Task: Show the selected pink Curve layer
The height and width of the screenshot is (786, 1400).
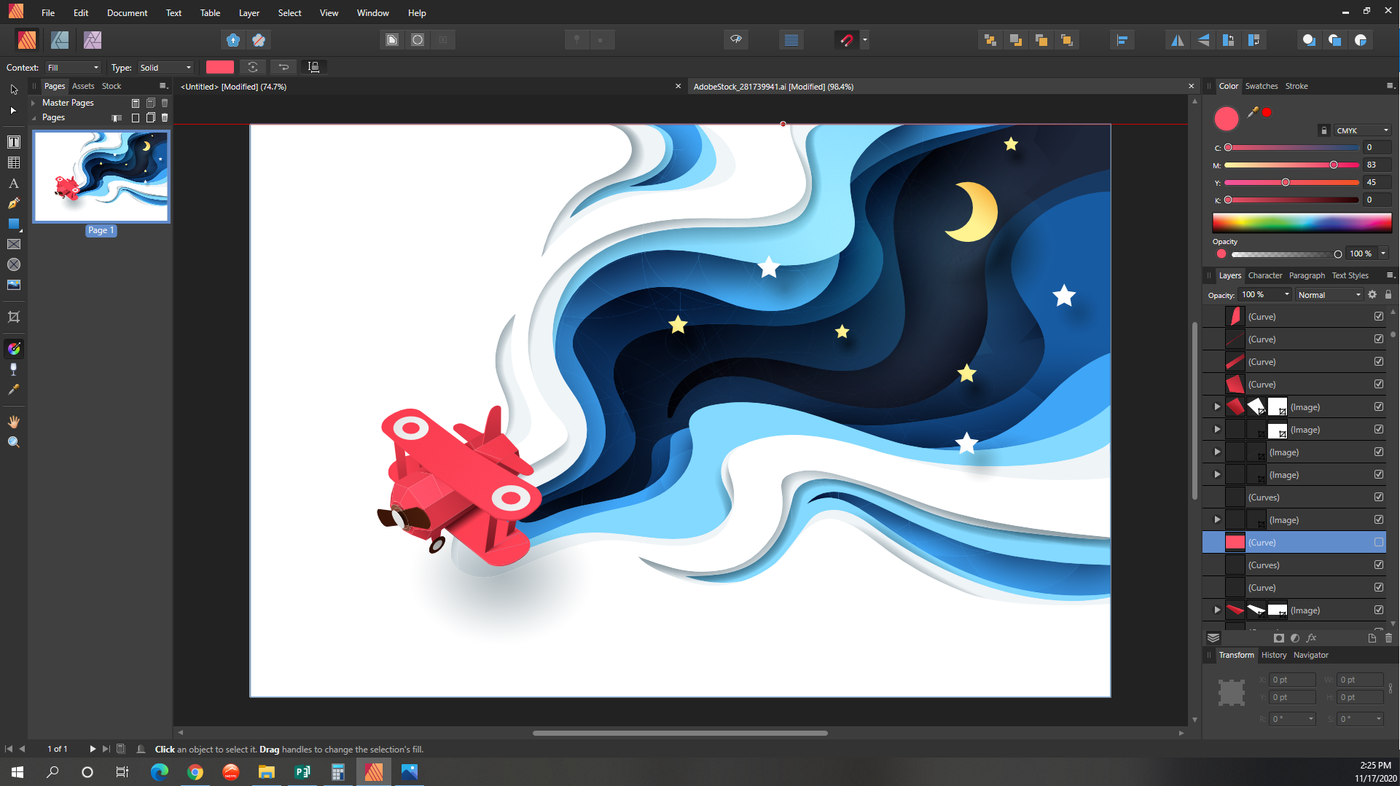Action: [1379, 542]
